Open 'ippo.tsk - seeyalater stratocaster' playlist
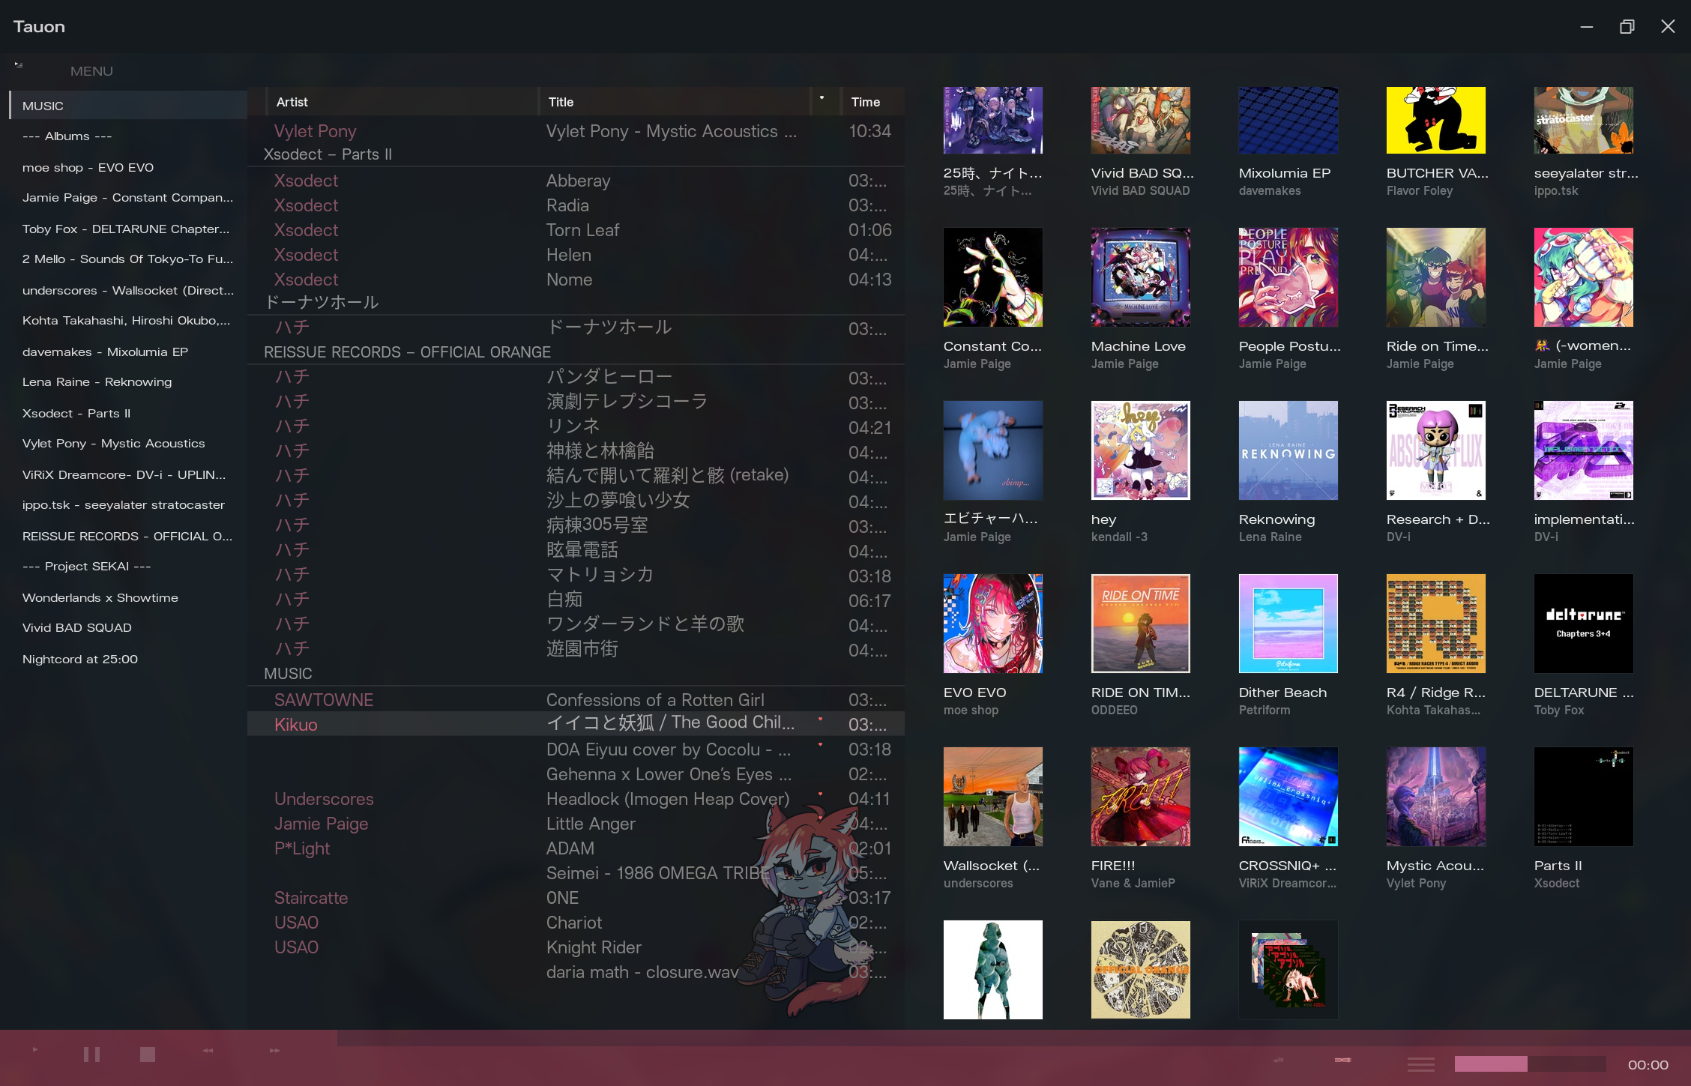This screenshot has width=1691, height=1086. click(128, 505)
